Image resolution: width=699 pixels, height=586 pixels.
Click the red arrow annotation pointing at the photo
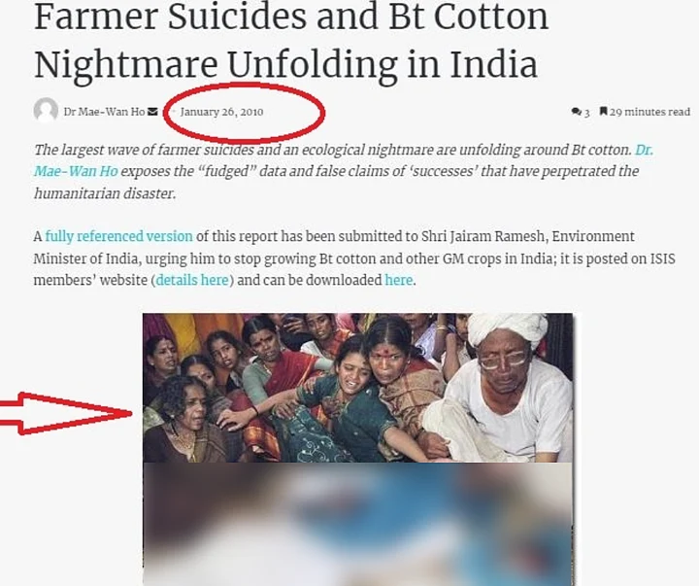pyautogui.click(x=66, y=413)
